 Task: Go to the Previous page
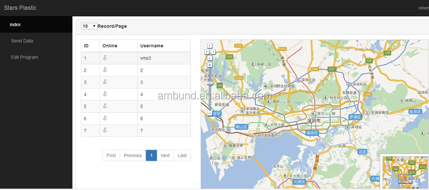(133, 155)
